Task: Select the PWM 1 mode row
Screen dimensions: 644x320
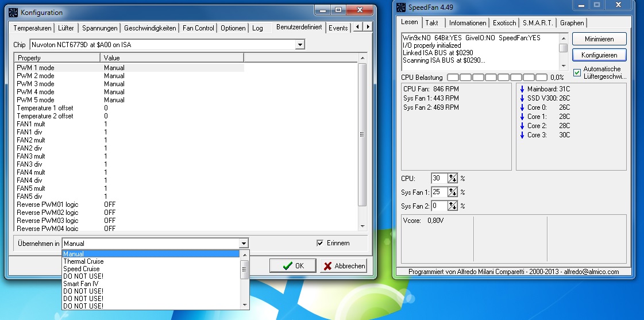Action: [129, 68]
